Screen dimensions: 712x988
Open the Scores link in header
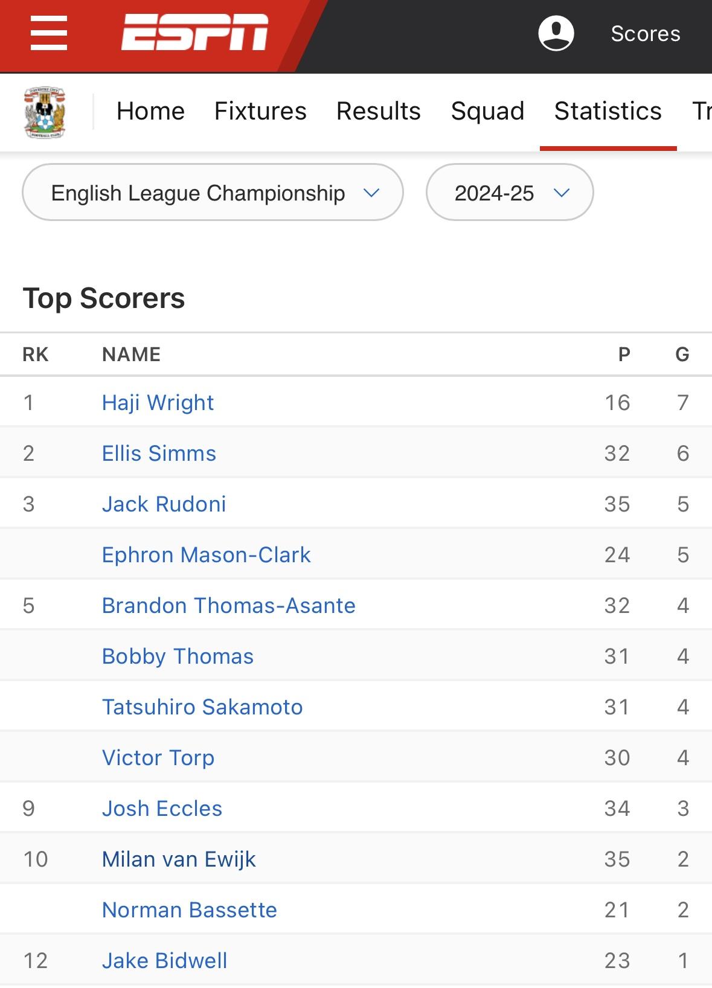point(646,34)
